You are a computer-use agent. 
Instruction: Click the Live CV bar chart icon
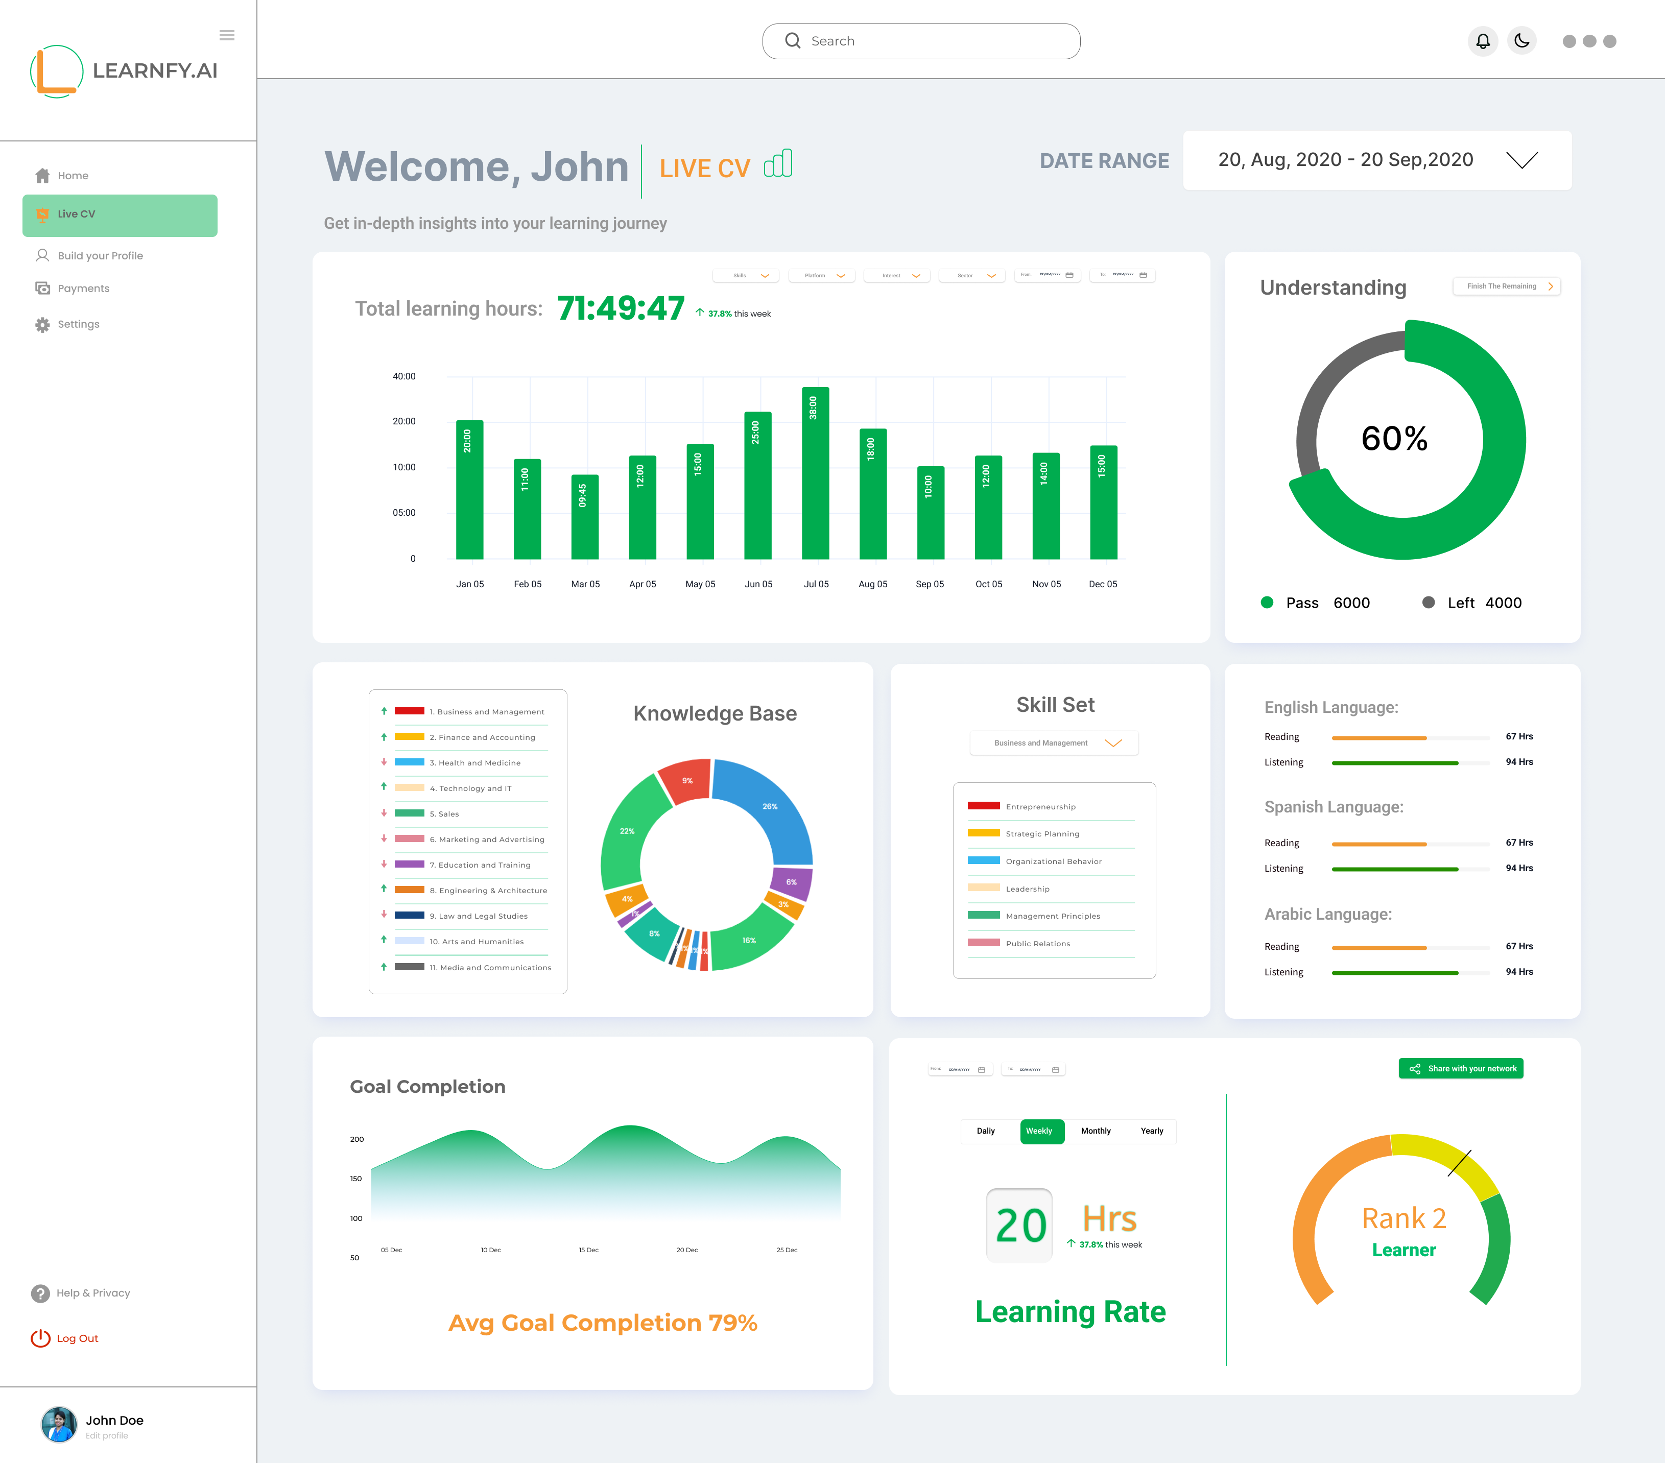click(778, 164)
